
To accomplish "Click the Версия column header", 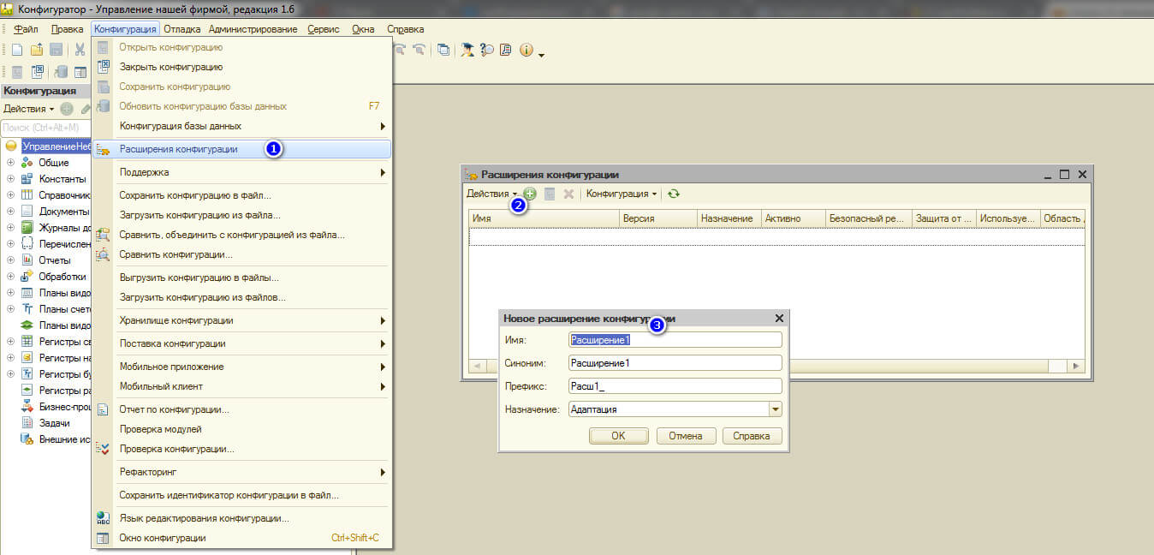I will tap(657, 218).
